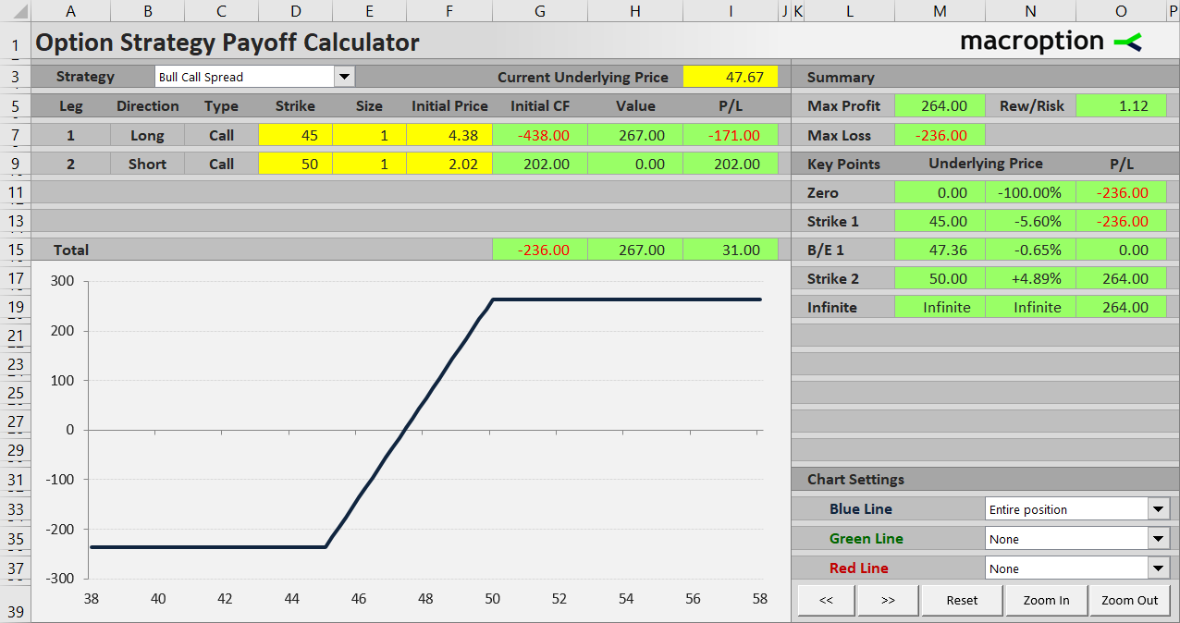Click the B/E 1 underlying price 47.36
This screenshot has height=623, width=1180.
pos(940,250)
